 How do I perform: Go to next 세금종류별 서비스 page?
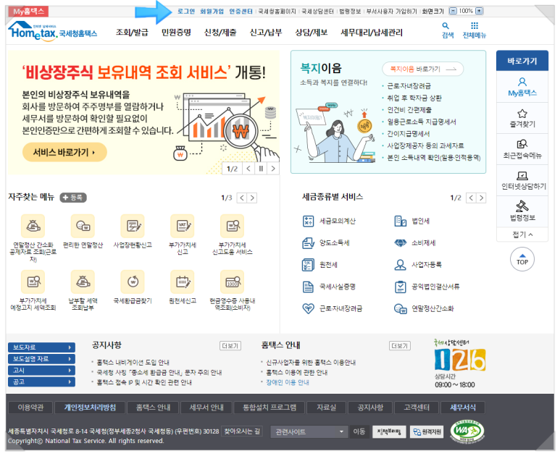click(x=482, y=198)
